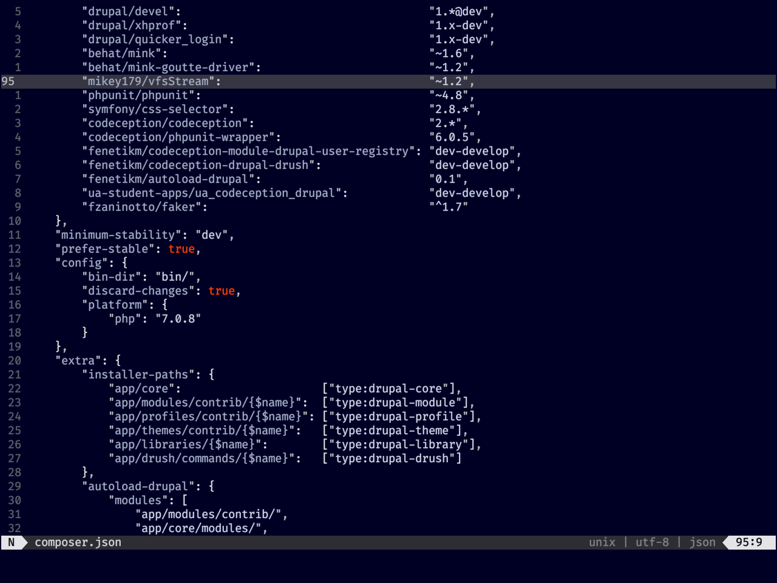777x583 pixels.
Task: Click "ua-student-apps/ua_codeception_drupal" key
Action: (x=212, y=193)
